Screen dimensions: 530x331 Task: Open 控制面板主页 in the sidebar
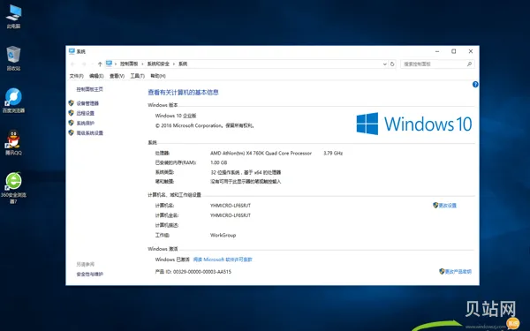[89, 89]
